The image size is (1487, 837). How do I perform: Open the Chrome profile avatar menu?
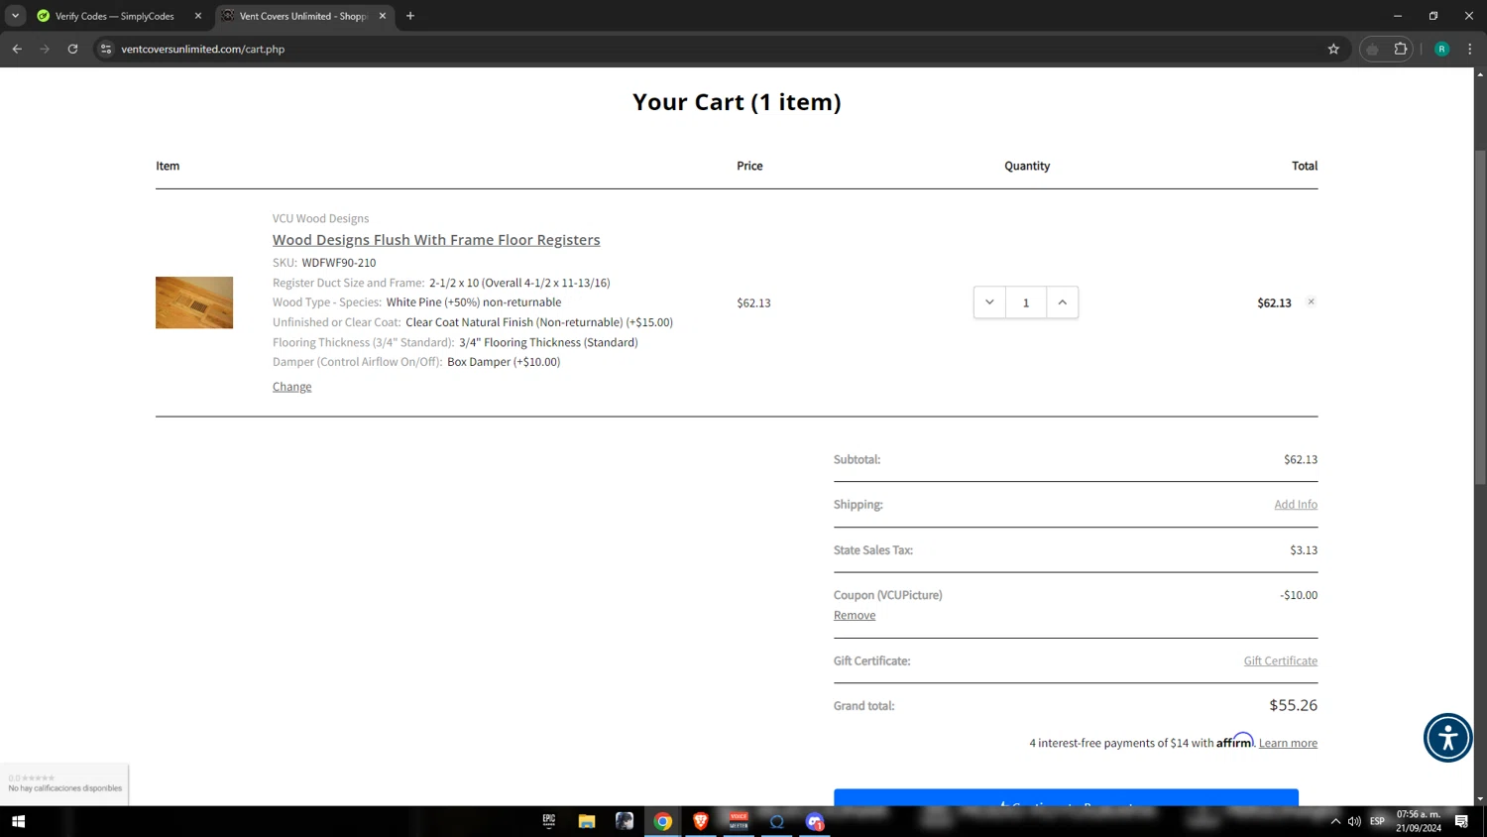[x=1441, y=49]
